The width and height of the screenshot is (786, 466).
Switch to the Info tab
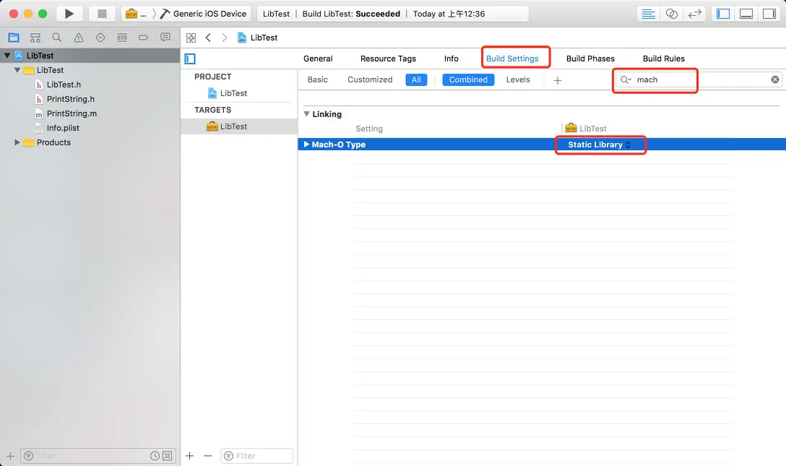pyautogui.click(x=451, y=59)
